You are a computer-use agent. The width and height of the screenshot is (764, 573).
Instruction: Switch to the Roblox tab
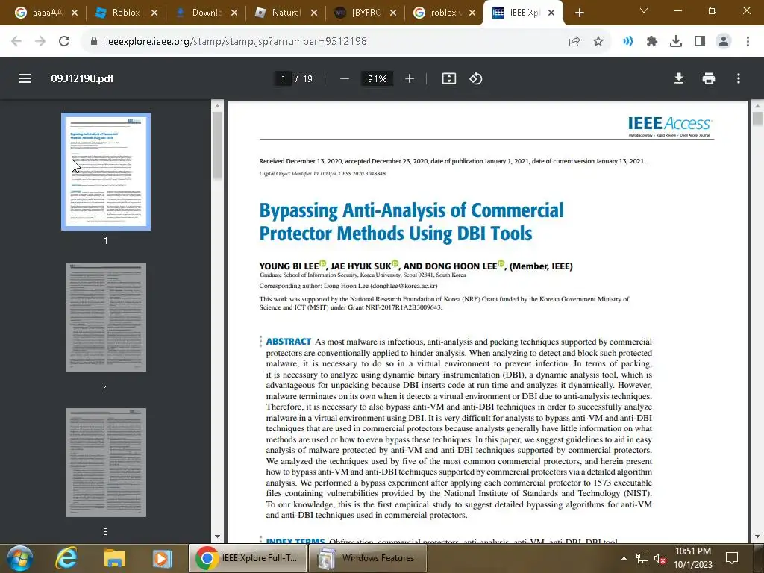point(125,13)
